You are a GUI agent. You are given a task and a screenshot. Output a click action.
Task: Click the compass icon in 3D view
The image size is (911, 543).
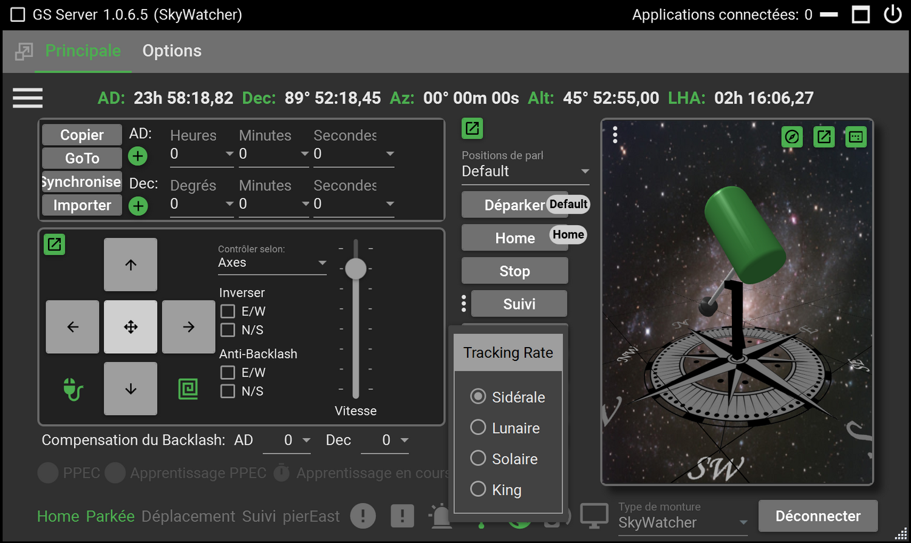792,137
